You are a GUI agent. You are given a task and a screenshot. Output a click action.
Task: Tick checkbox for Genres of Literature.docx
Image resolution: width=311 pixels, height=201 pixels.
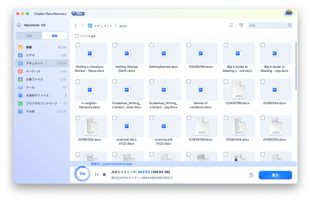pyautogui.click(x=189, y=82)
